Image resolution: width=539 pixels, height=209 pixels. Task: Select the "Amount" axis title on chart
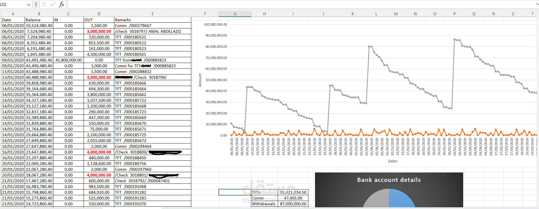(200, 80)
